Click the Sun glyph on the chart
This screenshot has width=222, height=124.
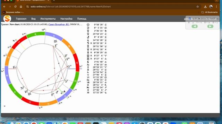click(x=69, y=66)
